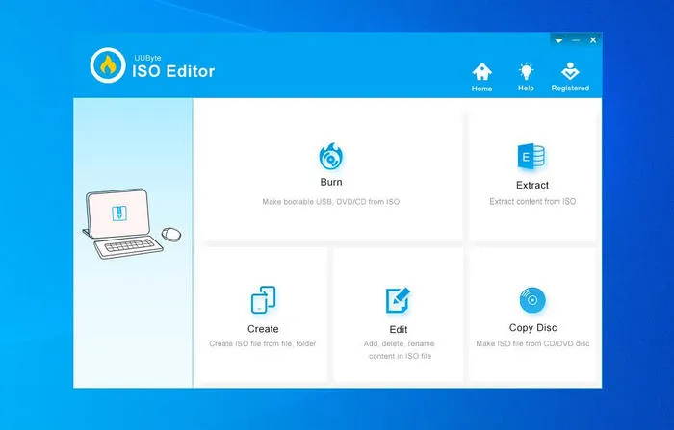Screen dimensions: 674x430
Task: Expand the title bar dropdown arrow menu
Action: click(558, 40)
